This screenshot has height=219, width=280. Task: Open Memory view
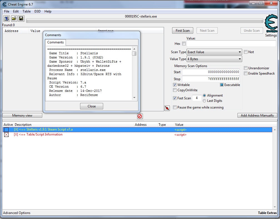[x=22, y=115]
